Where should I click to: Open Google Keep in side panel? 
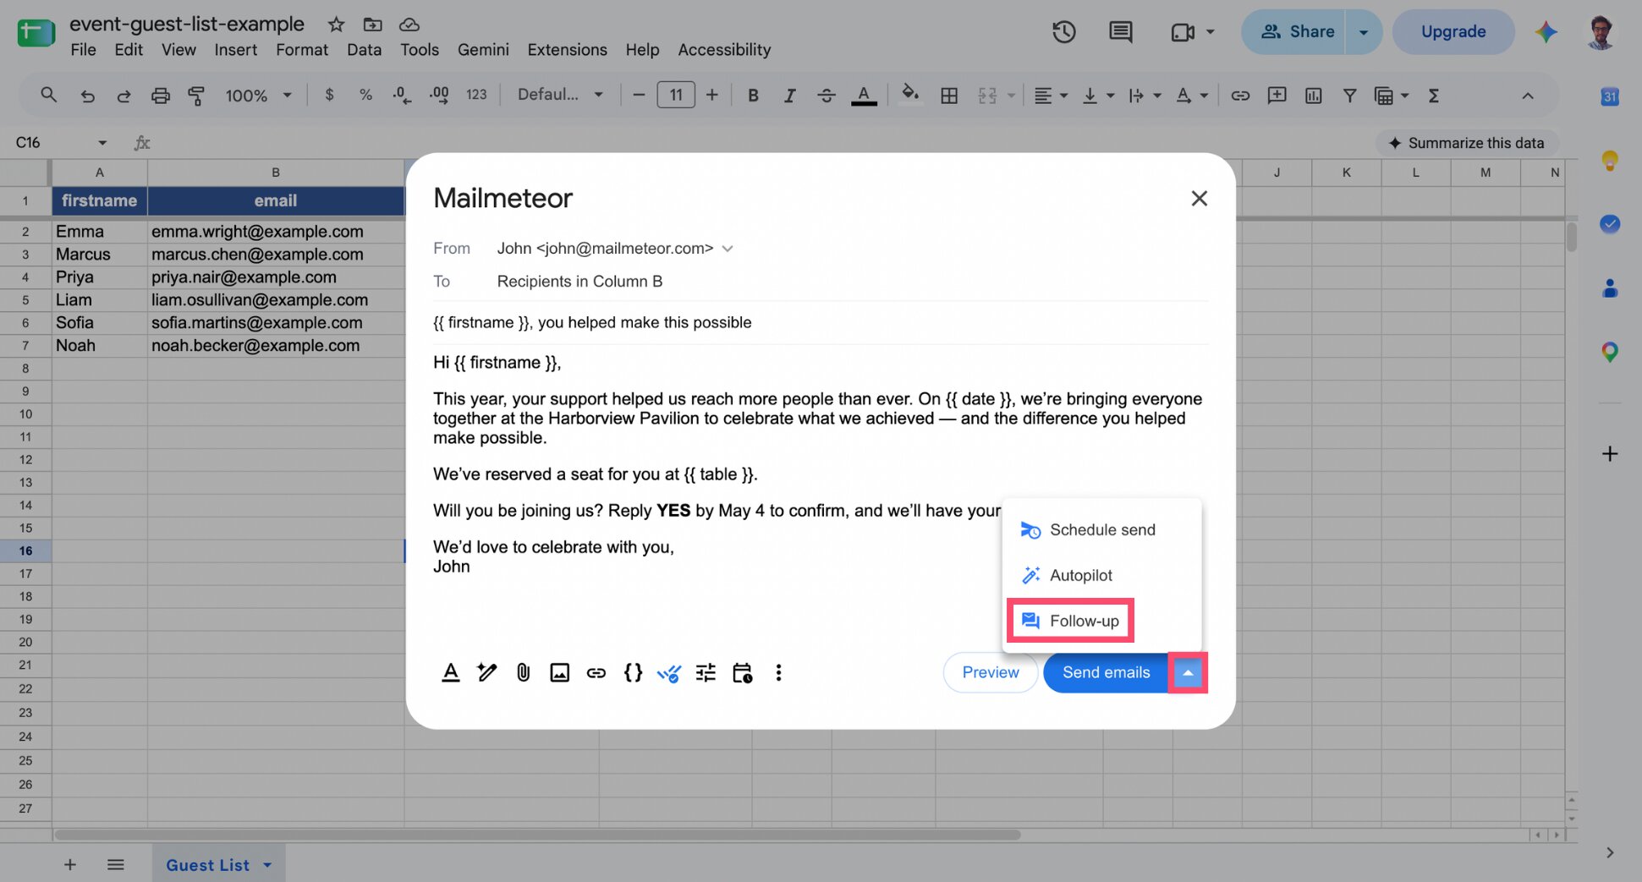(1609, 160)
